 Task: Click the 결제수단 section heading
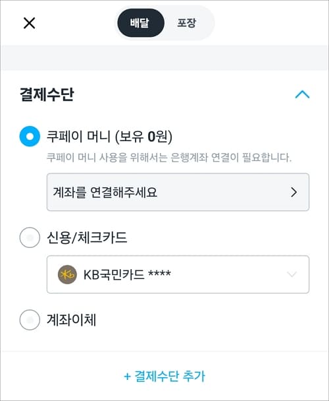47,94
